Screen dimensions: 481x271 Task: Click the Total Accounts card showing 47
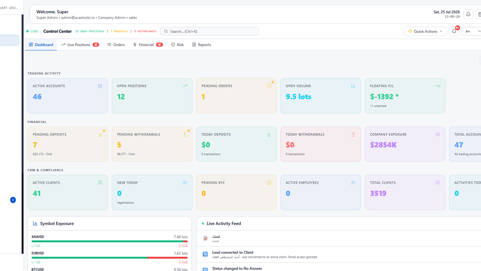point(465,144)
